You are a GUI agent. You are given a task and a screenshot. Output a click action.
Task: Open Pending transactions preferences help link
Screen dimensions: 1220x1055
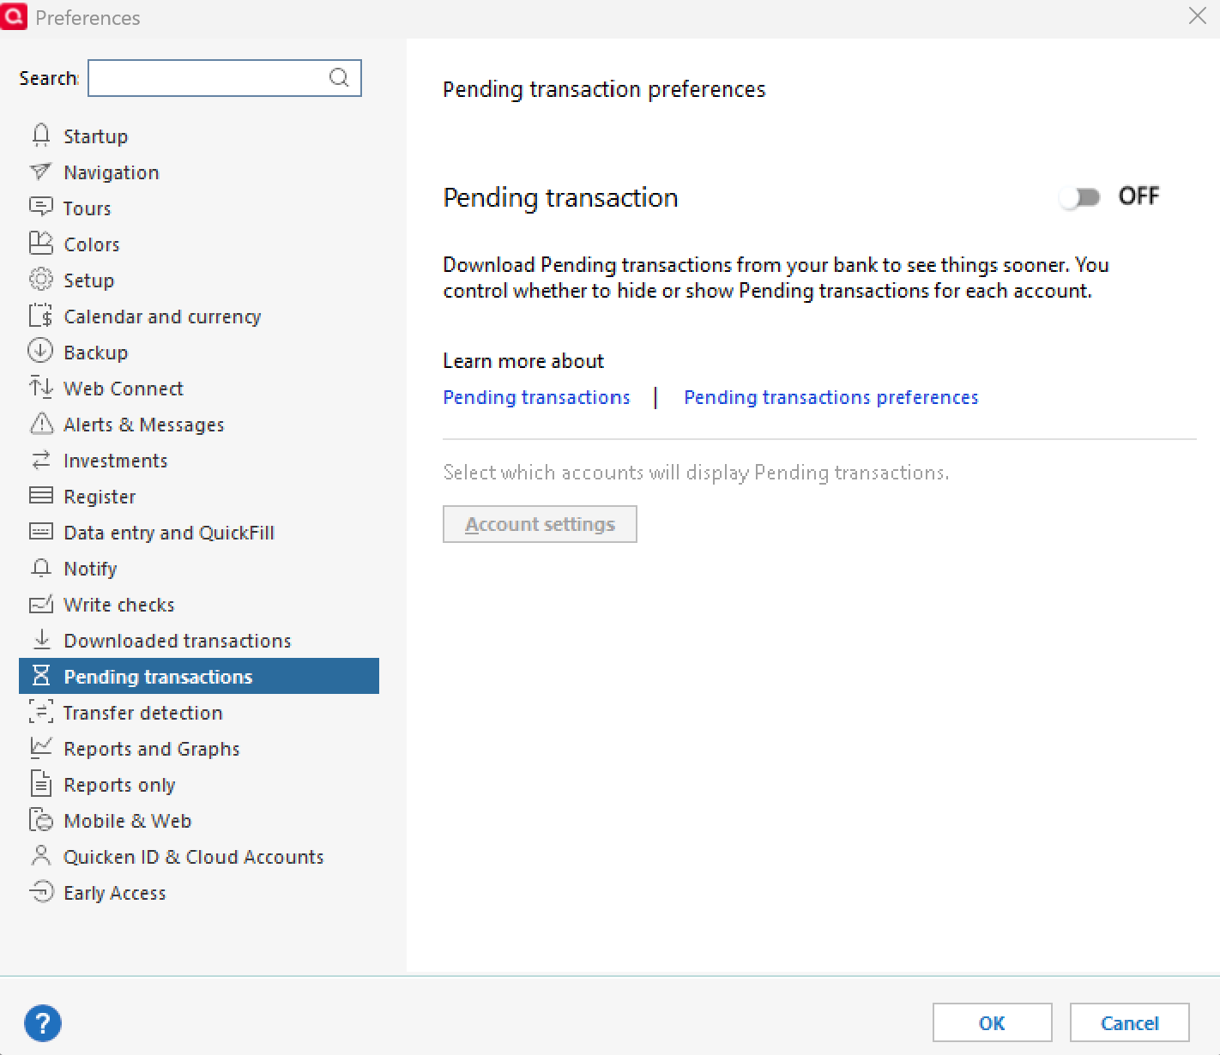click(x=830, y=397)
